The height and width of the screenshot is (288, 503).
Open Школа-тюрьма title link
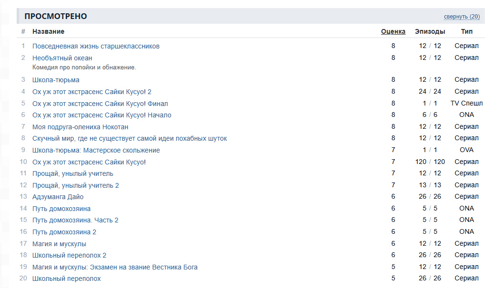pyautogui.click(x=56, y=80)
